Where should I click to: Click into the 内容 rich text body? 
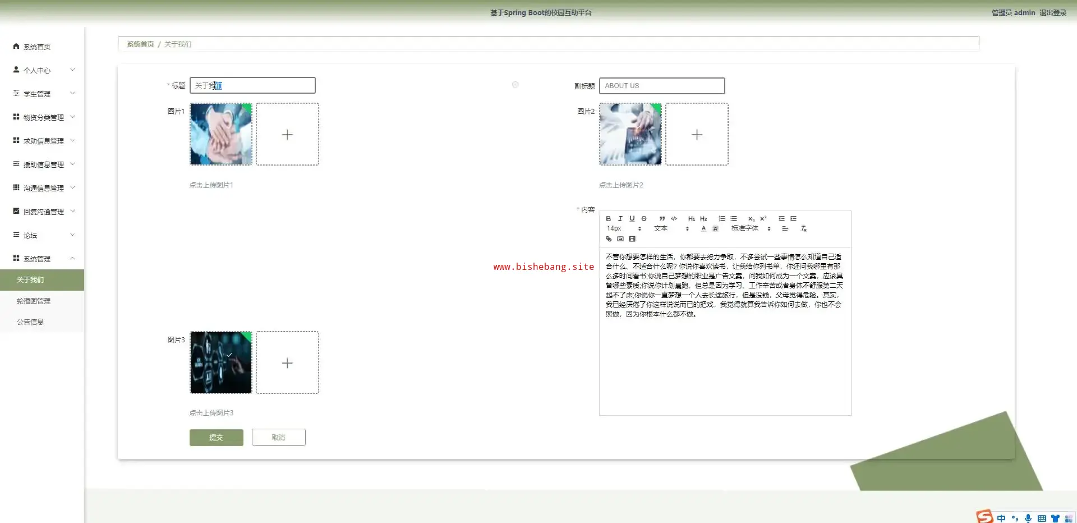click(x=725, y=331)
